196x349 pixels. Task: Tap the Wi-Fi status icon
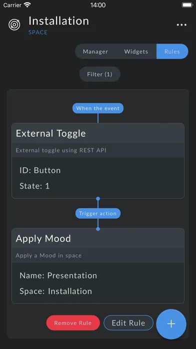pyautogui.click(x=27, y=5)
